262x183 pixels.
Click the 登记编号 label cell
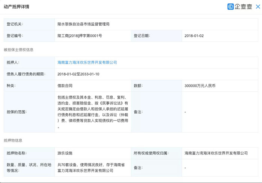tap(29, 36)
